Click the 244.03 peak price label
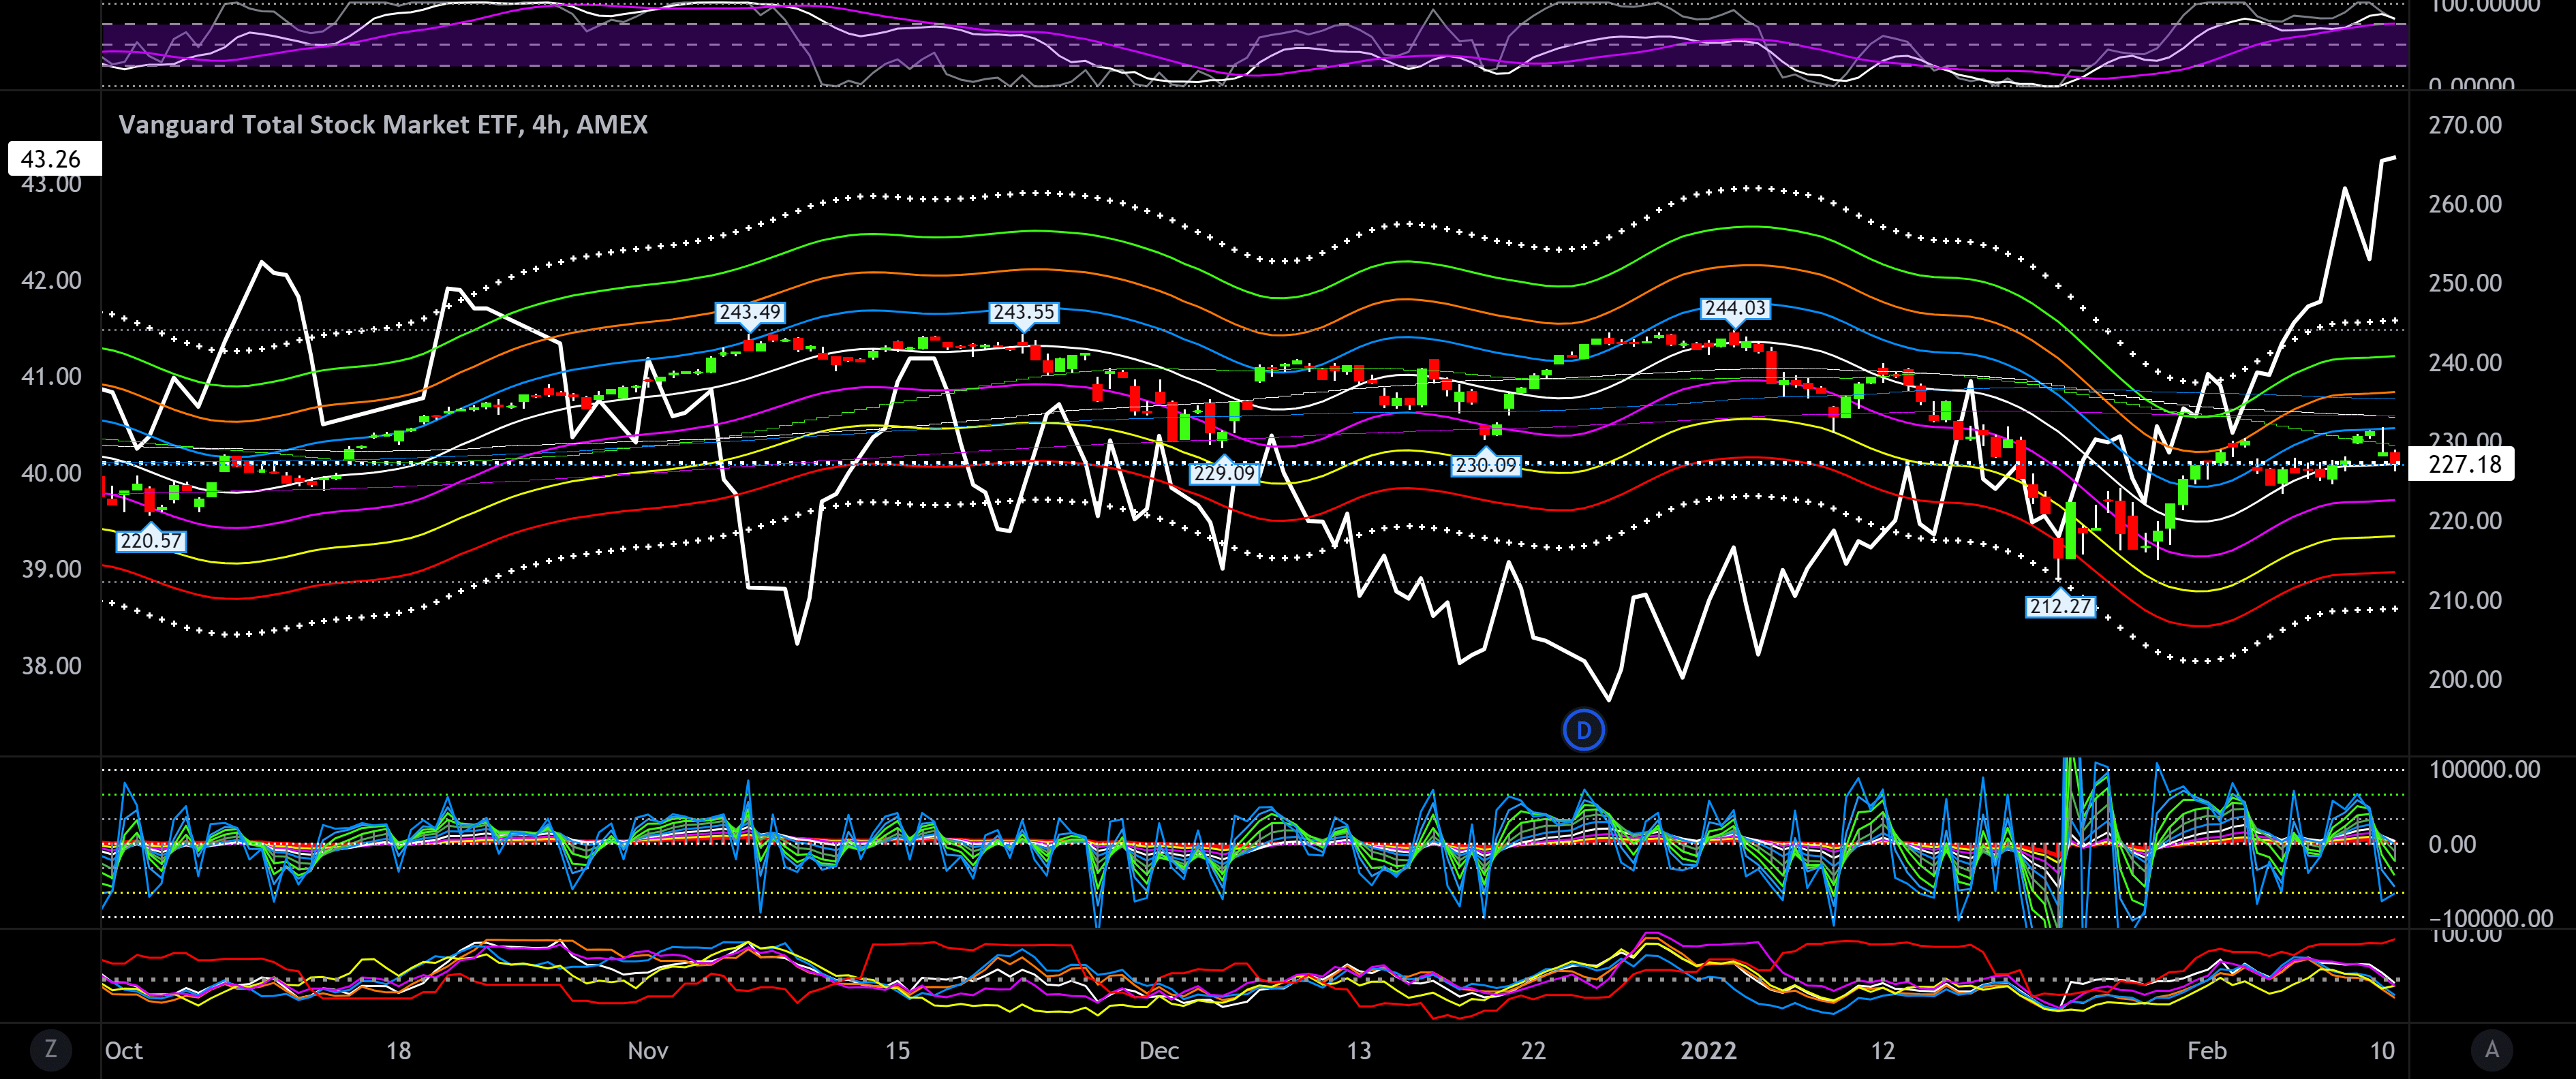Viewport: 2576px width, 1079px height. pyautogui.click(x=1735, y=308)
